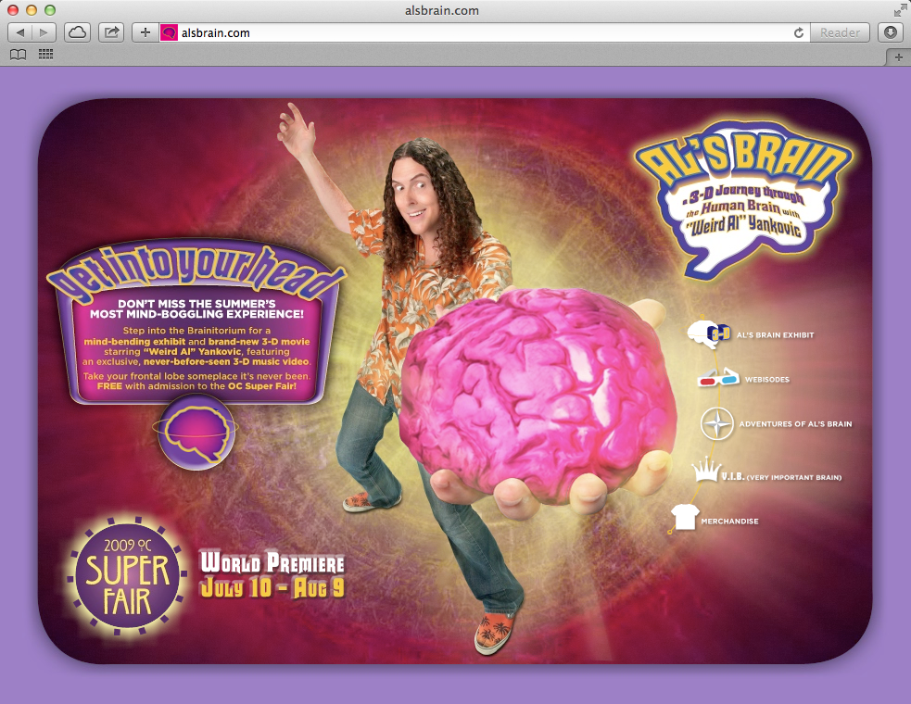The height and width of the screenshot is (704, 911).
Task: Add bookmark with the plus button
Action: [145, 32]
